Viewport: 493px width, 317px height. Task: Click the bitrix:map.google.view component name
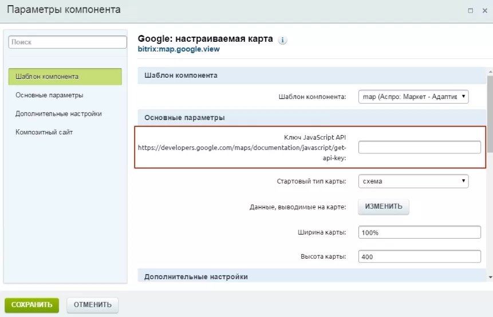pos(179,49)
